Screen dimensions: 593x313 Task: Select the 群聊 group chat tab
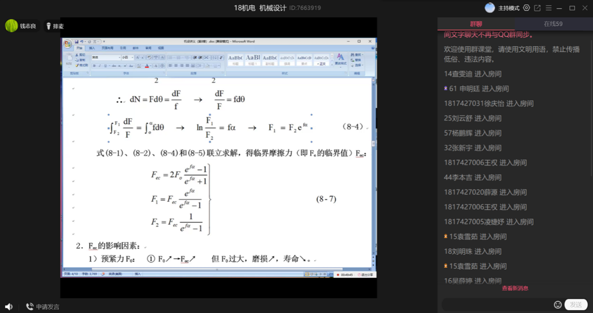(x=476, y=24)
